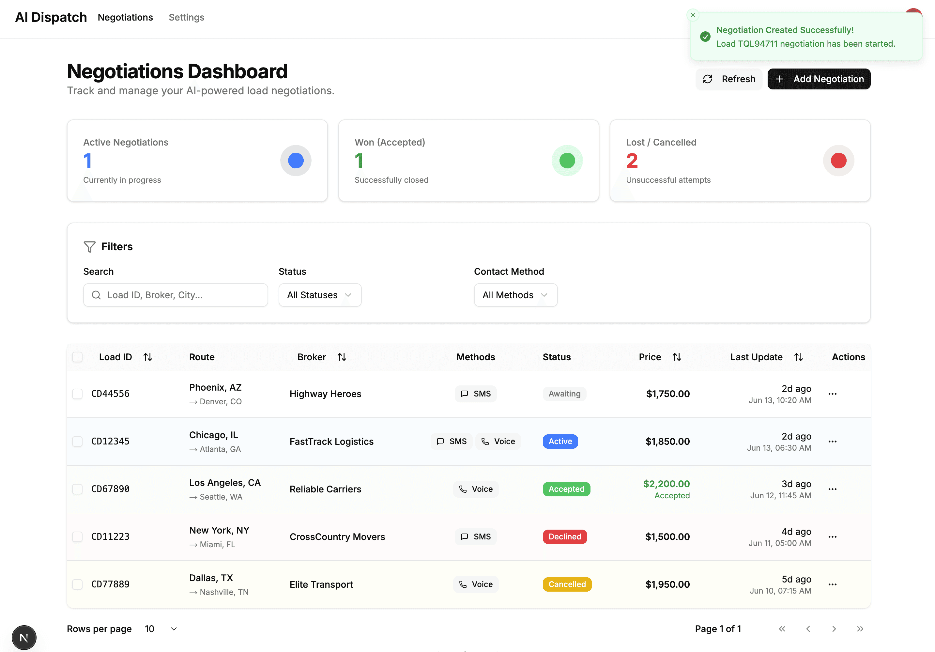Focus the Load ID, Broker, City search field
This screenshot has height=652, width=935.
176,295
